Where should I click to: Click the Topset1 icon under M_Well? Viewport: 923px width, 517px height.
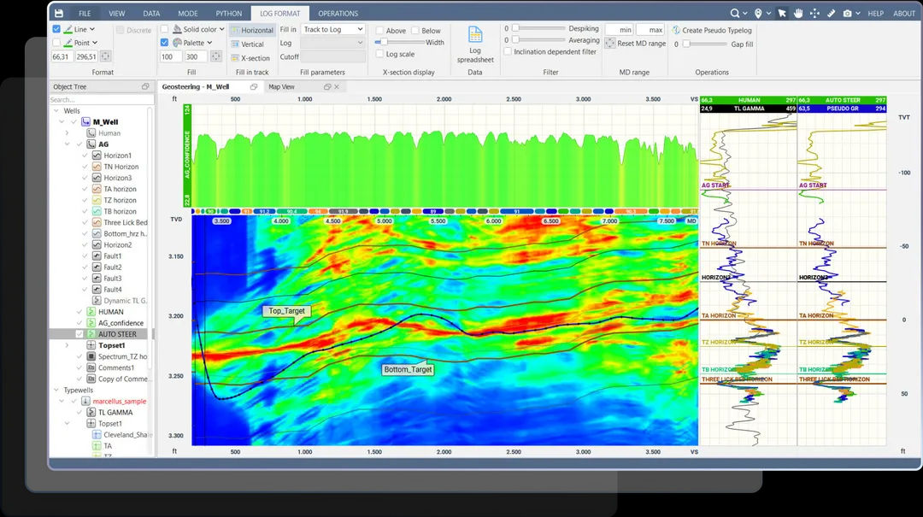click(x=91, y=345)
